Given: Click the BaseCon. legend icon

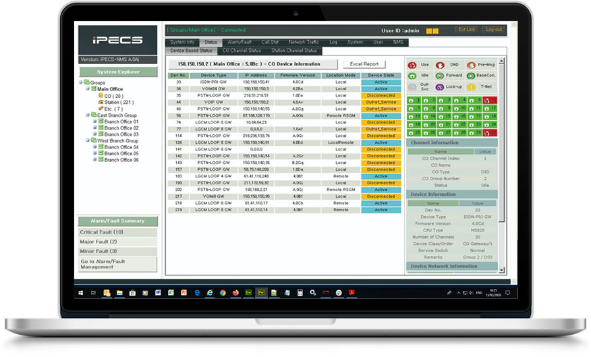Looking at the screenshot, I should click(471, 76).
